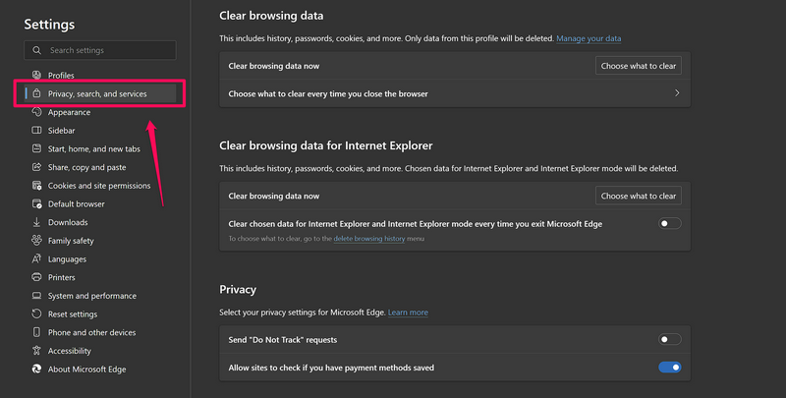The image size is (786, 398).
Task: Expand the clear-on-close options chevron
Action: coord(677,93)
